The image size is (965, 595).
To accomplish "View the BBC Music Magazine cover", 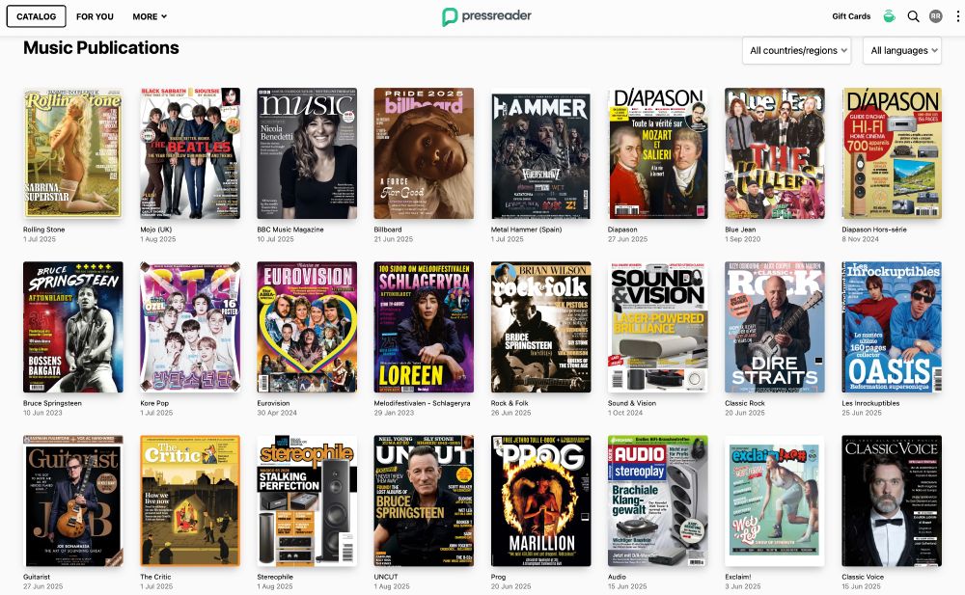I will (x=307, y=153).
